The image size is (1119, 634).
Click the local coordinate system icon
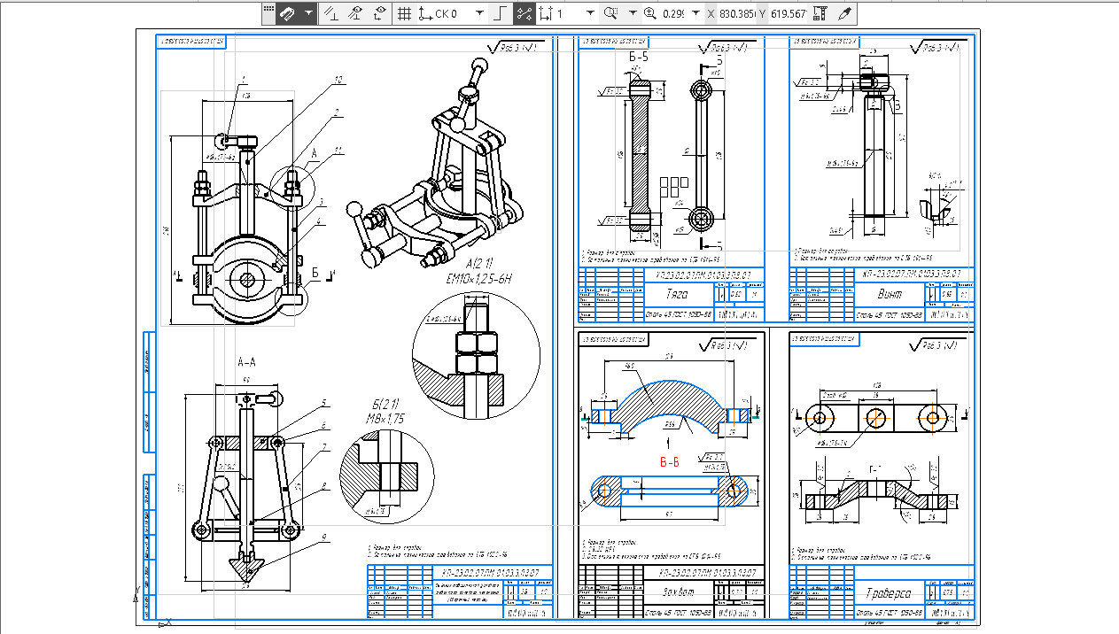click(x=424, y=13)
